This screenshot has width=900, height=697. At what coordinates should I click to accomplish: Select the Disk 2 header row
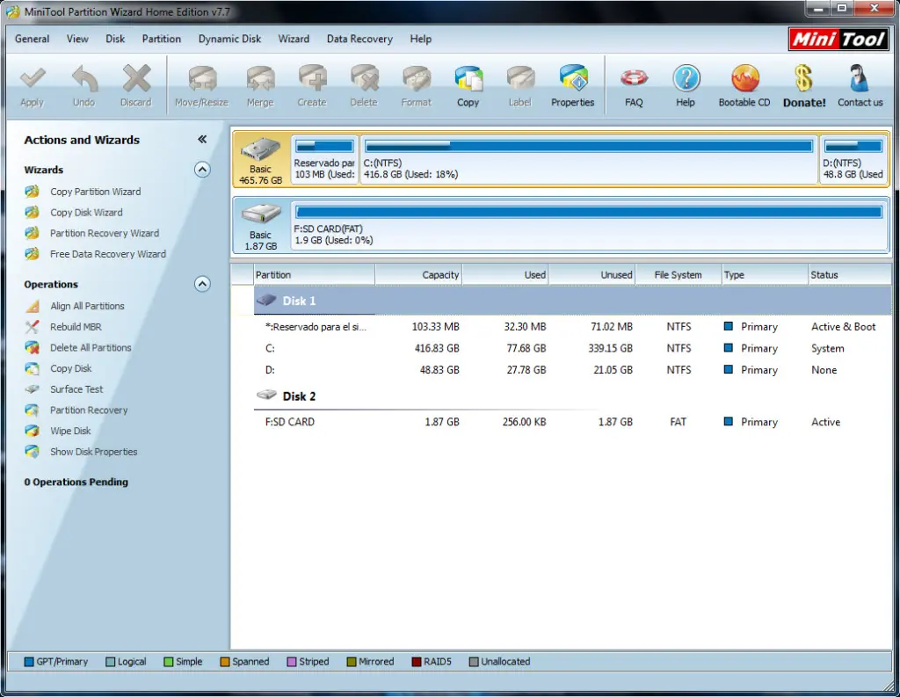coord(572,396)
